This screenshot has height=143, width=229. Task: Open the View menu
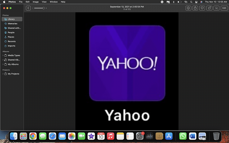pyautogui.click(x=44, y=2)
